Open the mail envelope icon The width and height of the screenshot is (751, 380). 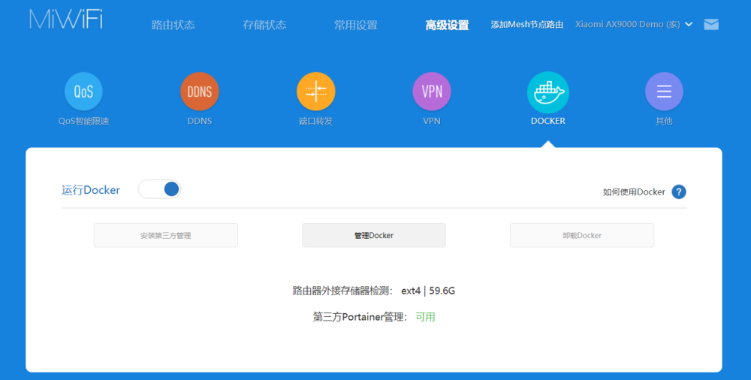tap(711, 24)
